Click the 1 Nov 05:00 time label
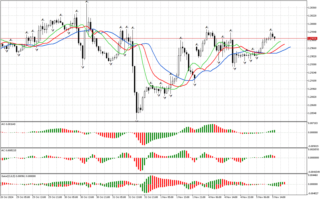The image size is (320, 200). point(167,197)
